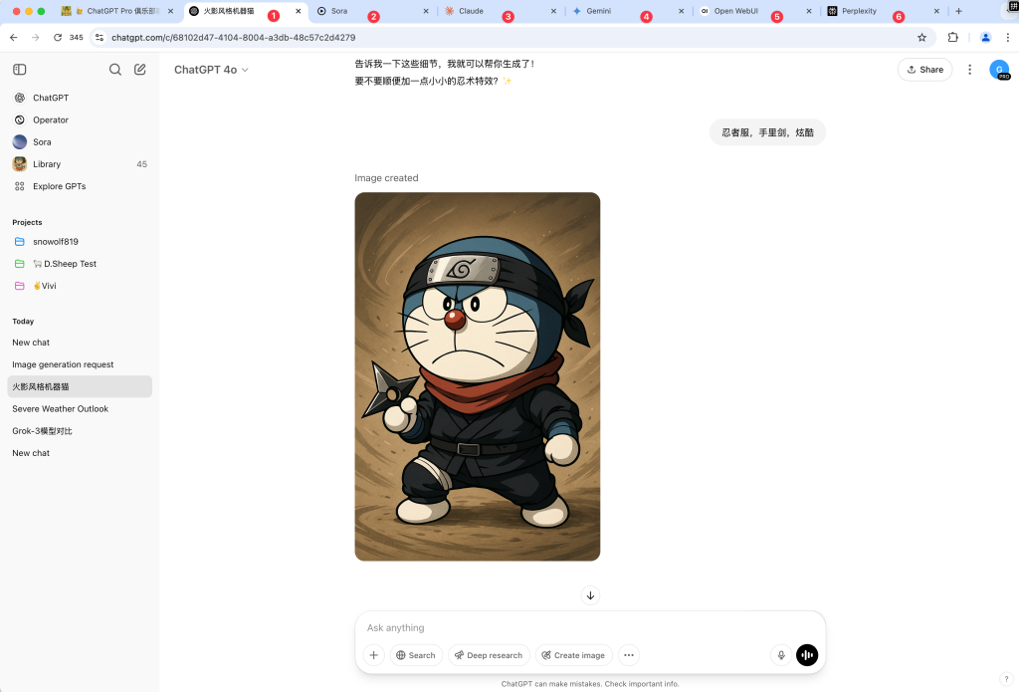This screenshot has width=1019, height=692.
Task: Start voice mode with black waveform button
Action: click(807, 655)
